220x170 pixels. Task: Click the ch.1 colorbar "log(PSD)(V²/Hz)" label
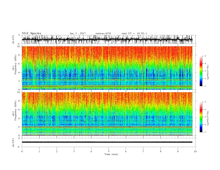pos(208,72)
